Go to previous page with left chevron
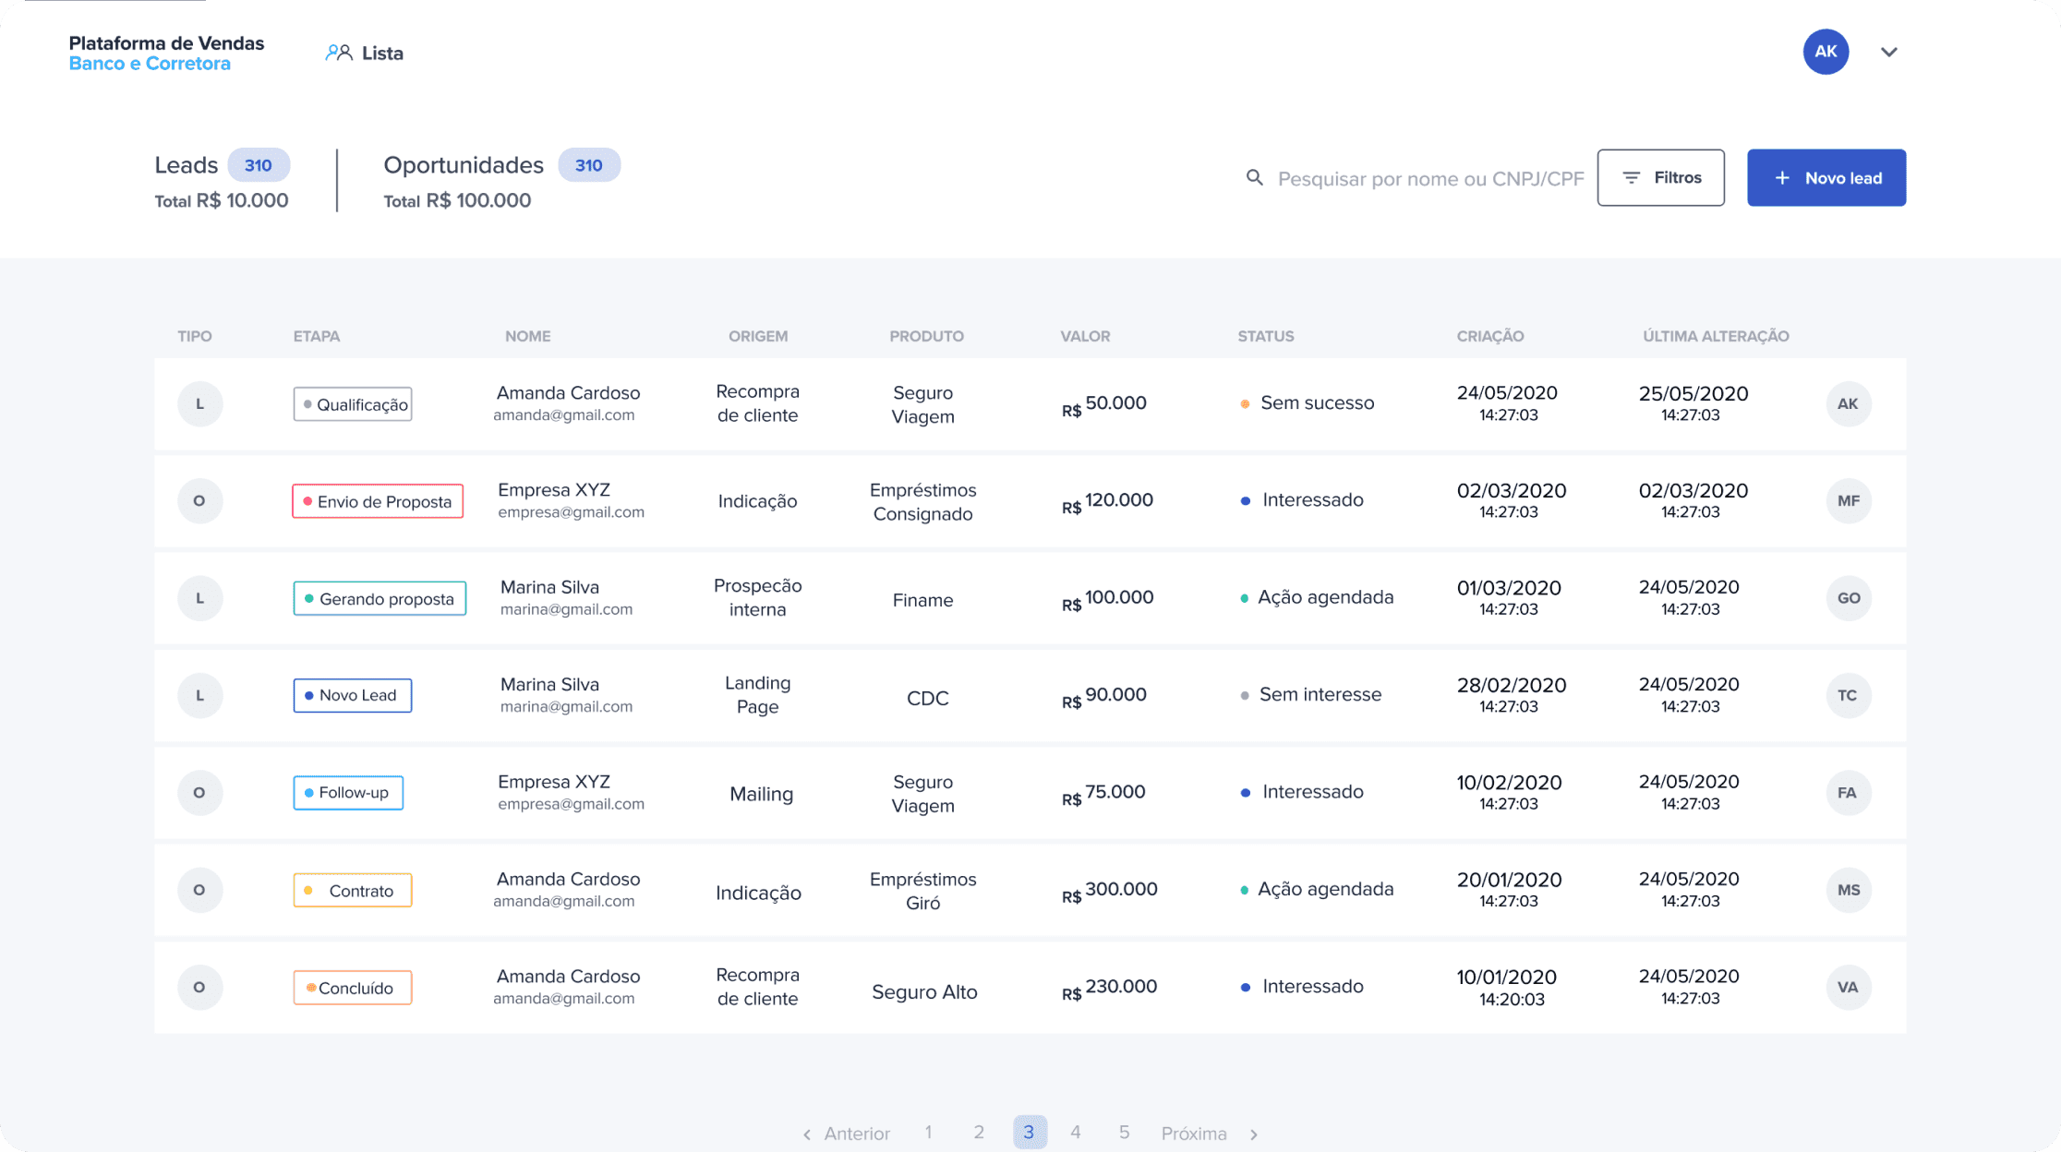 [x=807, y=1134]
